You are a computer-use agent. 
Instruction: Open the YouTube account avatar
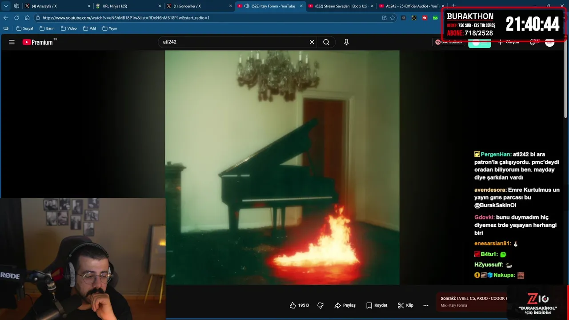coord(550,42)
